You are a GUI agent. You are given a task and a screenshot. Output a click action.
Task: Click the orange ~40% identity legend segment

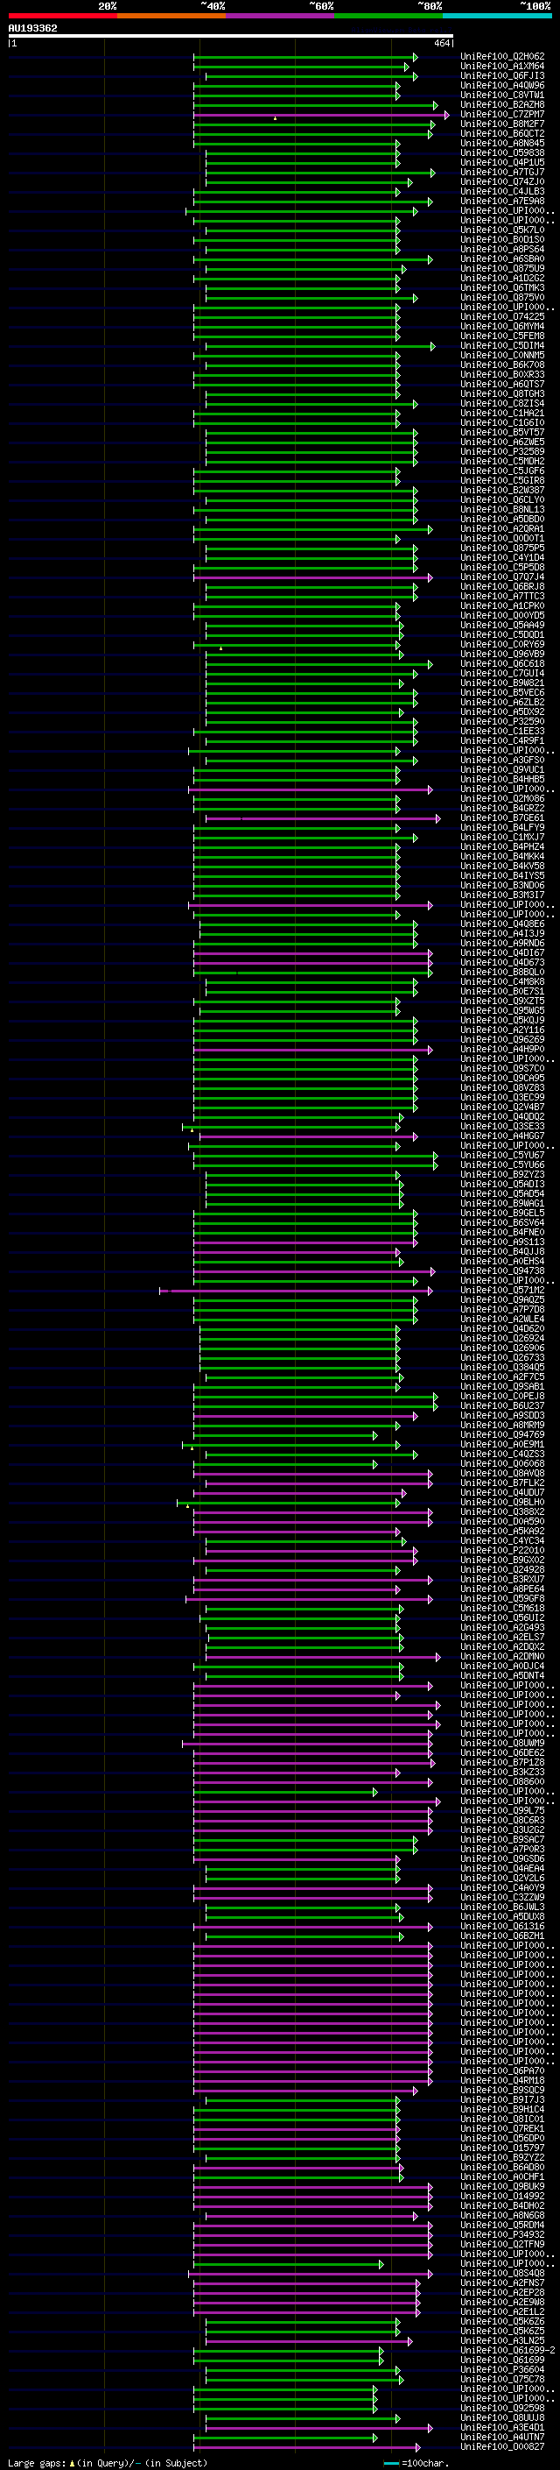click(171, 16)
